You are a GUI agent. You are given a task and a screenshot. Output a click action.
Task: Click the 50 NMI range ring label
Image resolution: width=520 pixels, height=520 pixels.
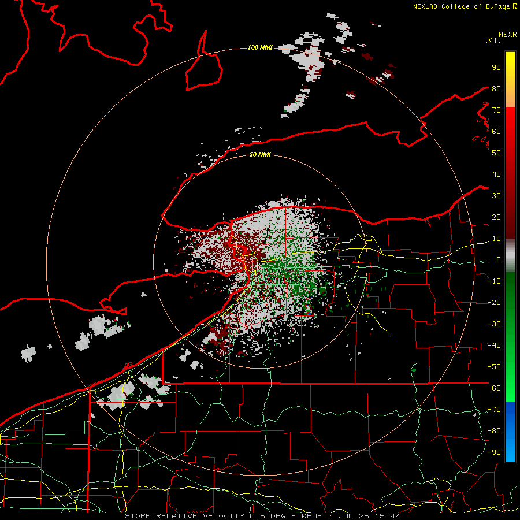coord(260,154)
